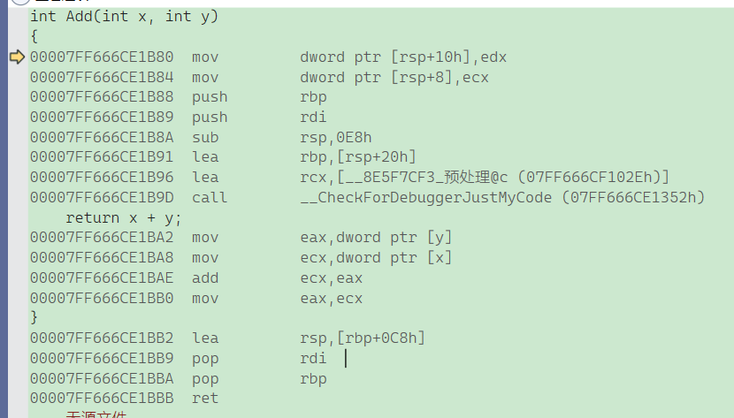Screen dimensions: 734x418
Task: Select the address 00007FF666CE1B84
Action: click(x=102, y=77)
